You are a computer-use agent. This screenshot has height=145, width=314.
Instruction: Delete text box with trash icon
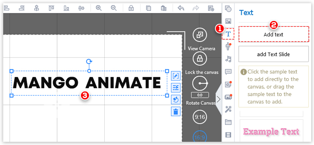(x=176, y=111)
